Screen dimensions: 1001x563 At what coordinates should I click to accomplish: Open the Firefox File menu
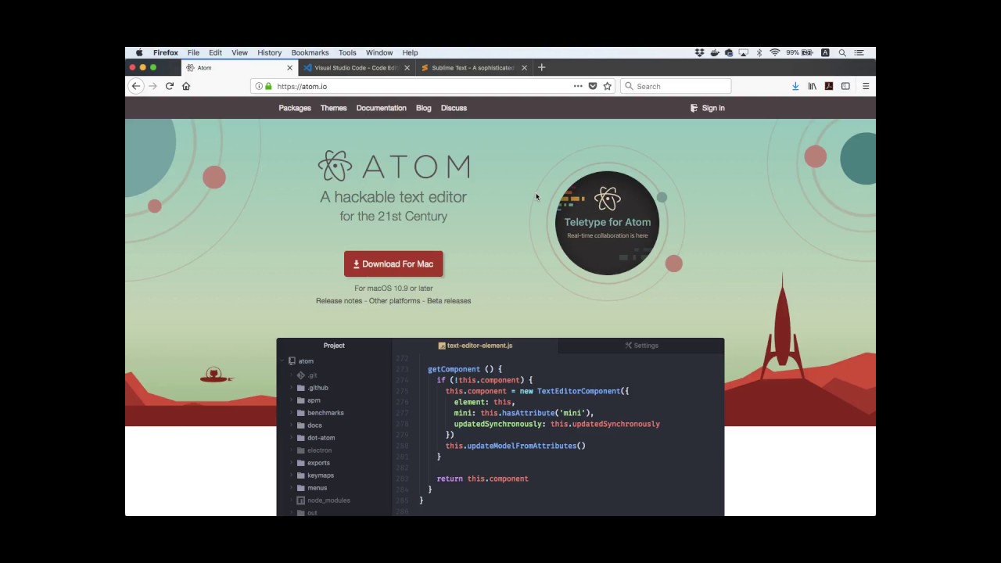193,52
